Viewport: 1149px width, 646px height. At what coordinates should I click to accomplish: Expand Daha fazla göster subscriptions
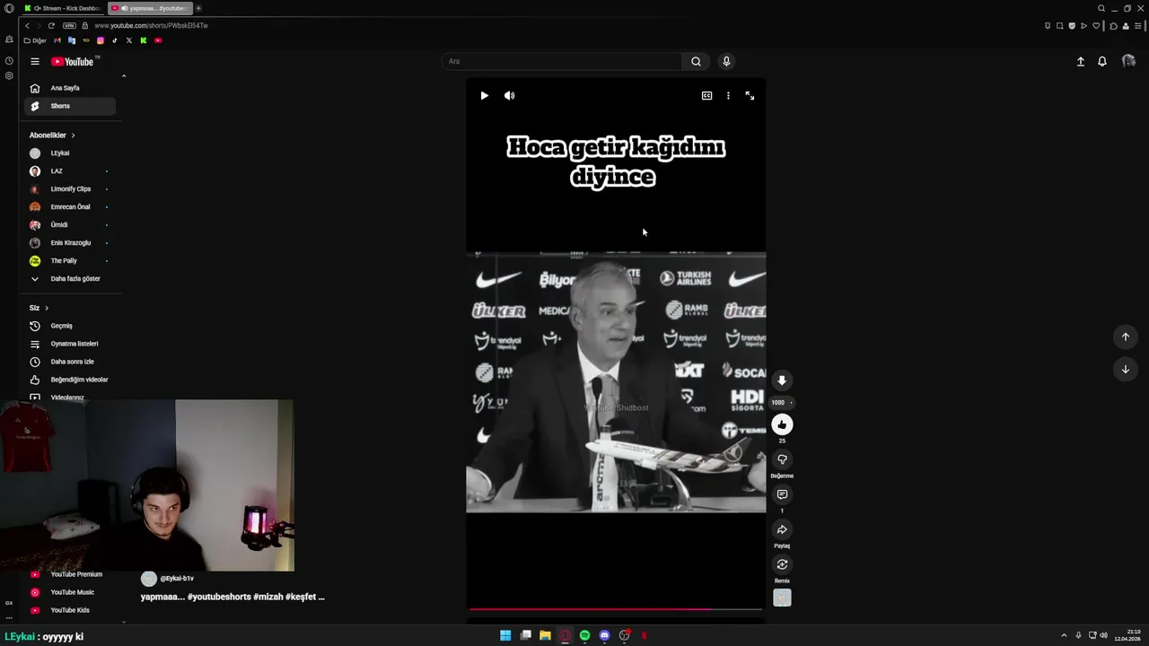(70, 279)
